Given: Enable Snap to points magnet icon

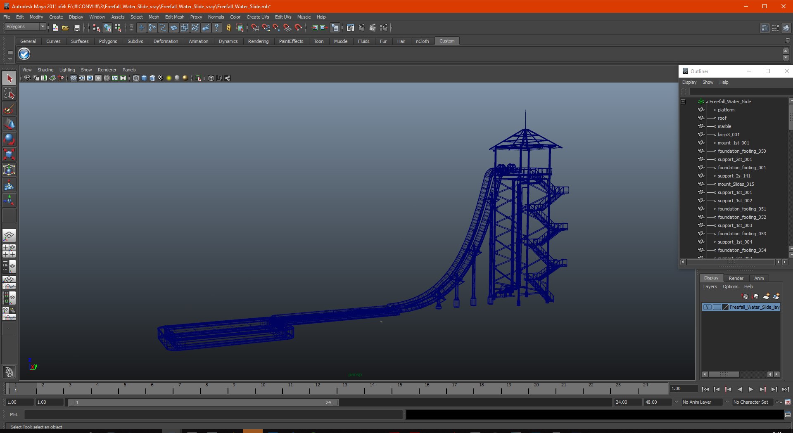Looking at the screenshot, I should click(276, 28).
